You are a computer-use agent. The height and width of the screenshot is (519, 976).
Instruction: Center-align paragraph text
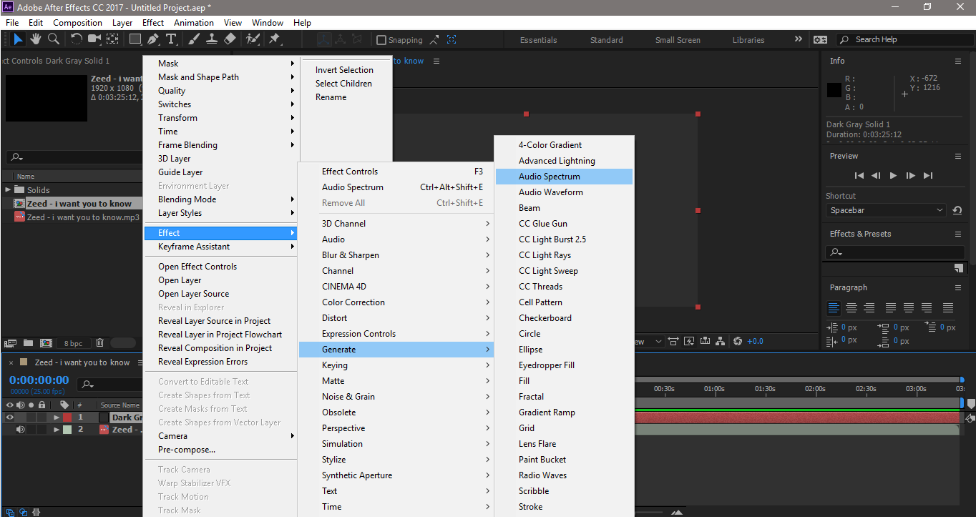(x=851, y=308)
